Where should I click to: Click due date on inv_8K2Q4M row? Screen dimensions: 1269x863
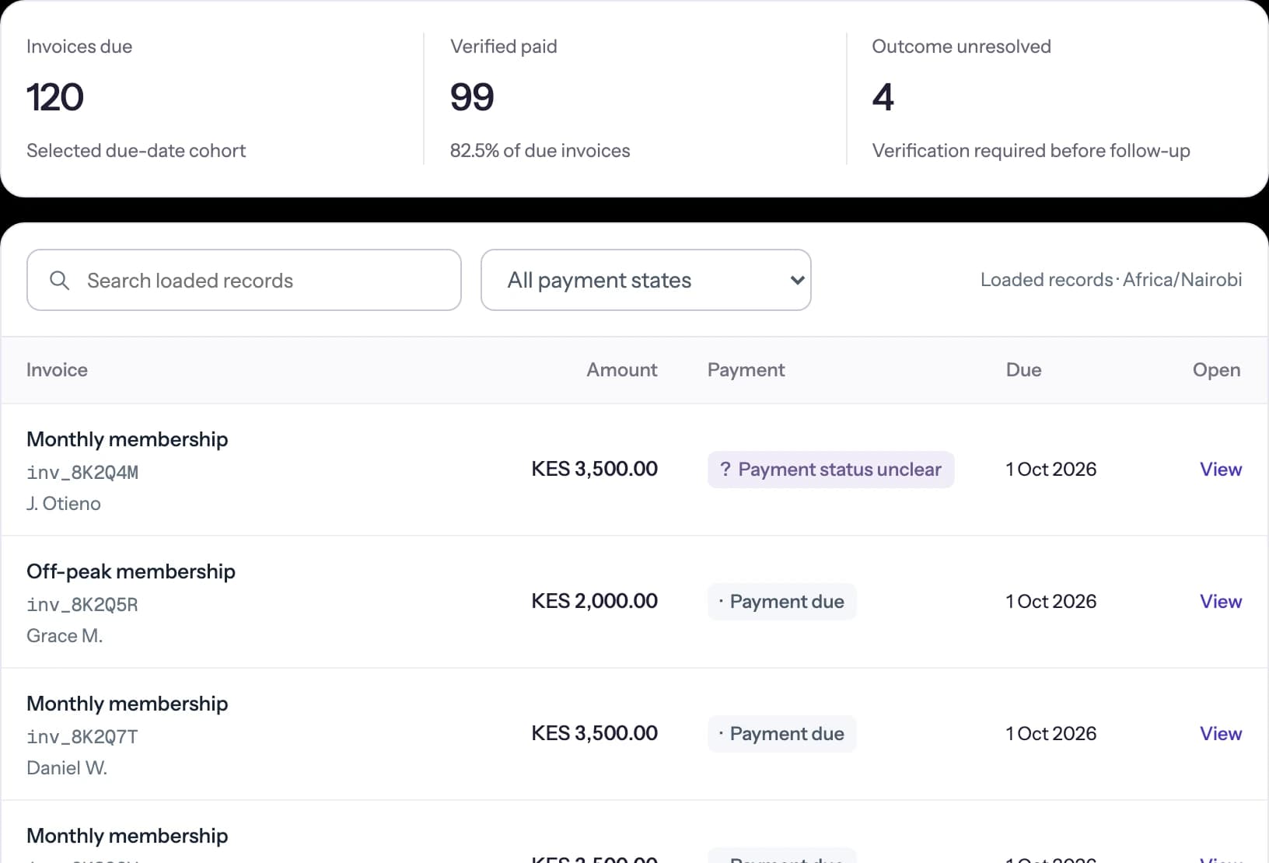pos(1051,470)
